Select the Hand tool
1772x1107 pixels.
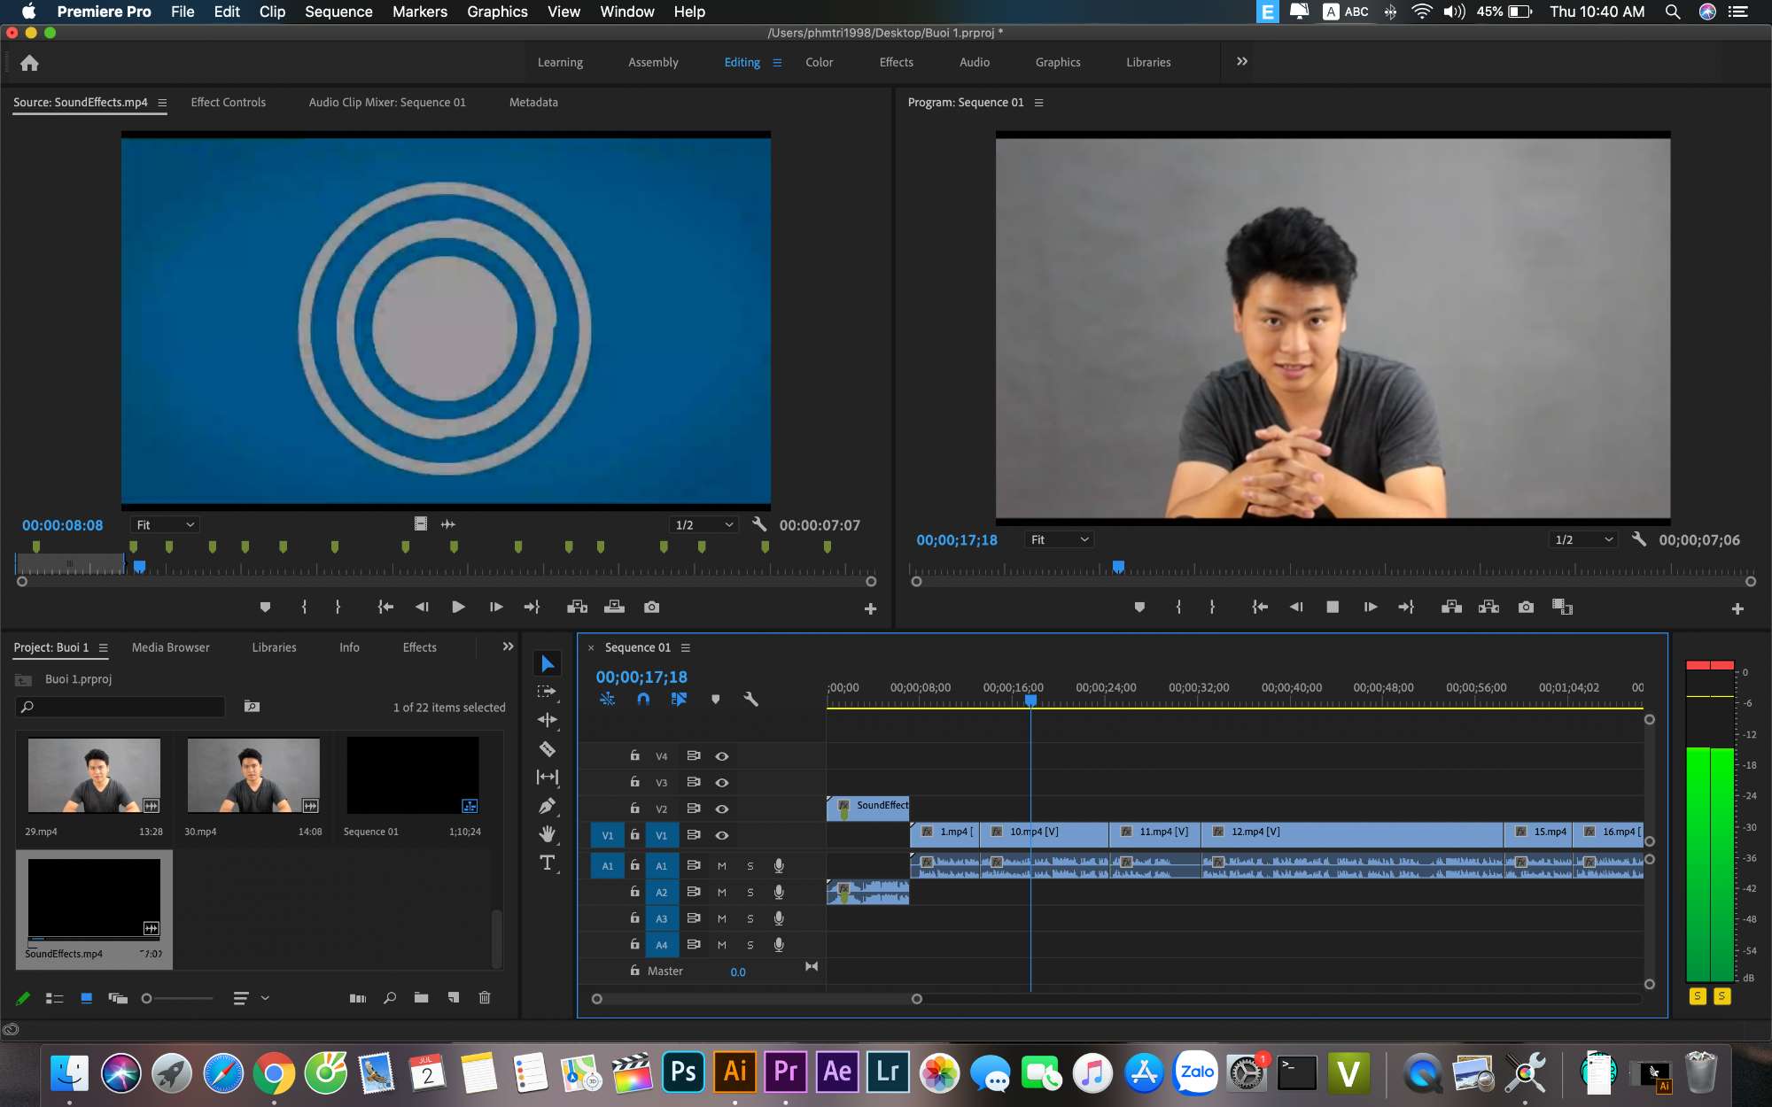point(548,834)
